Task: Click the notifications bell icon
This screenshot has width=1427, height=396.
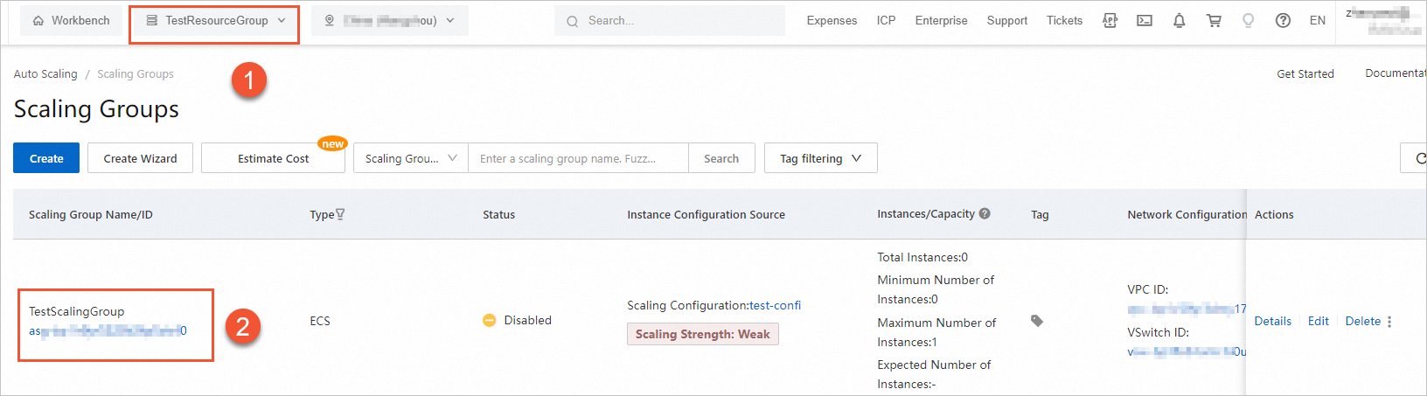Action: 1179,21
